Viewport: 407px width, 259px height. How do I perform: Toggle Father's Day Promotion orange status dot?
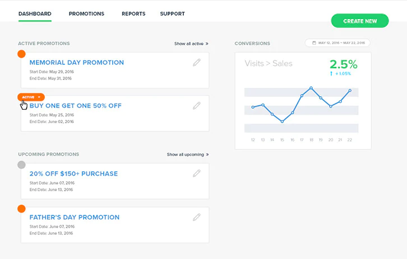[x=21, y=209]
